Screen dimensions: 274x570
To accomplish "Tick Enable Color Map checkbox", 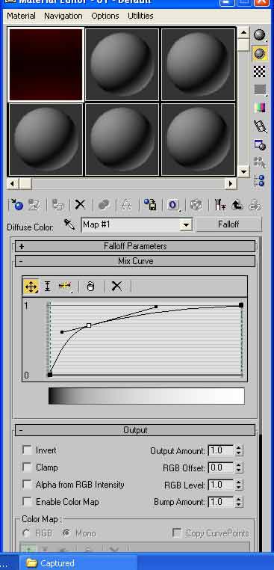I will [27, 502].
